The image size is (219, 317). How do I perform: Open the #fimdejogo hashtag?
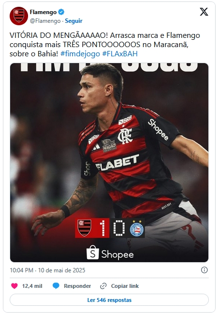pyautogui.click(x=80, y=54)
